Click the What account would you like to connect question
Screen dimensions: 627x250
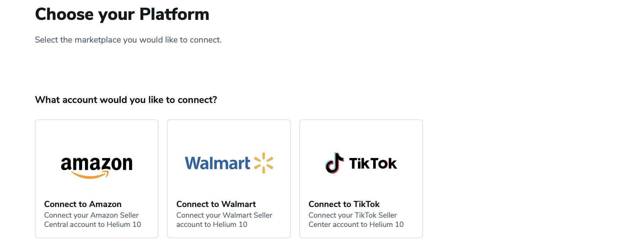(x=126, y=100)
